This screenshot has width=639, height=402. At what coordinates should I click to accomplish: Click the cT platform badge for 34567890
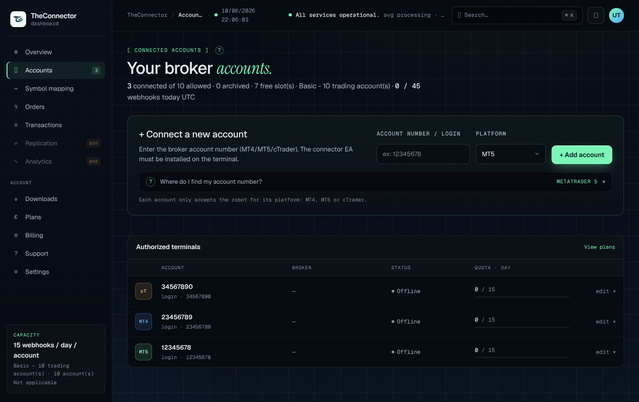click(x=144, y=291)
